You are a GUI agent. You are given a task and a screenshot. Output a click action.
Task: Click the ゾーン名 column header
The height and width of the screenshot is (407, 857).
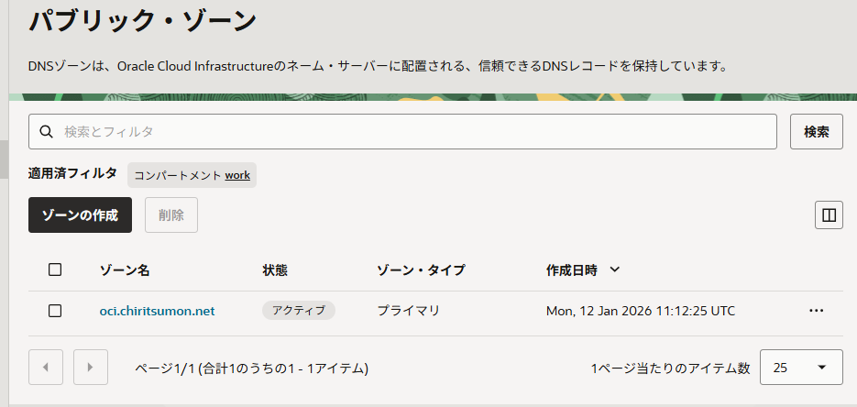[x=125, y=270]
